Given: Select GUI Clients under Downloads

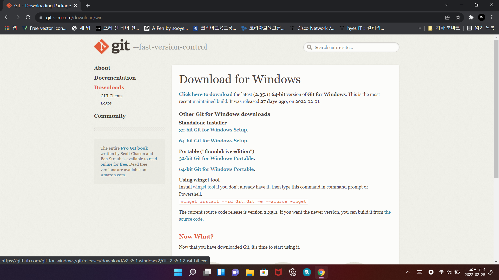Looking at the screenshot, I should click(x=111, y=96).
